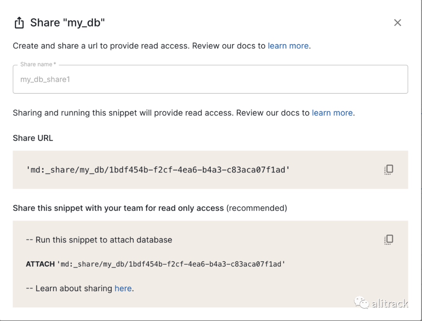Click the share icon beside the dialog title
422x321 pixels.
pyautogui.click(x=19, y=23)
